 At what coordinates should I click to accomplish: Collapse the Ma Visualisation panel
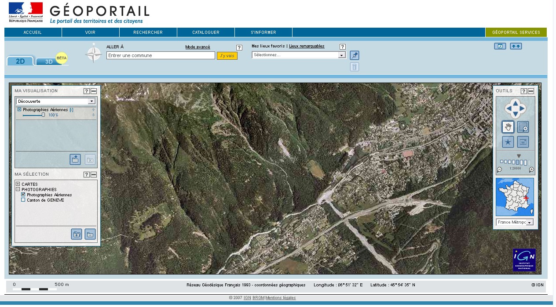point(94,91)
